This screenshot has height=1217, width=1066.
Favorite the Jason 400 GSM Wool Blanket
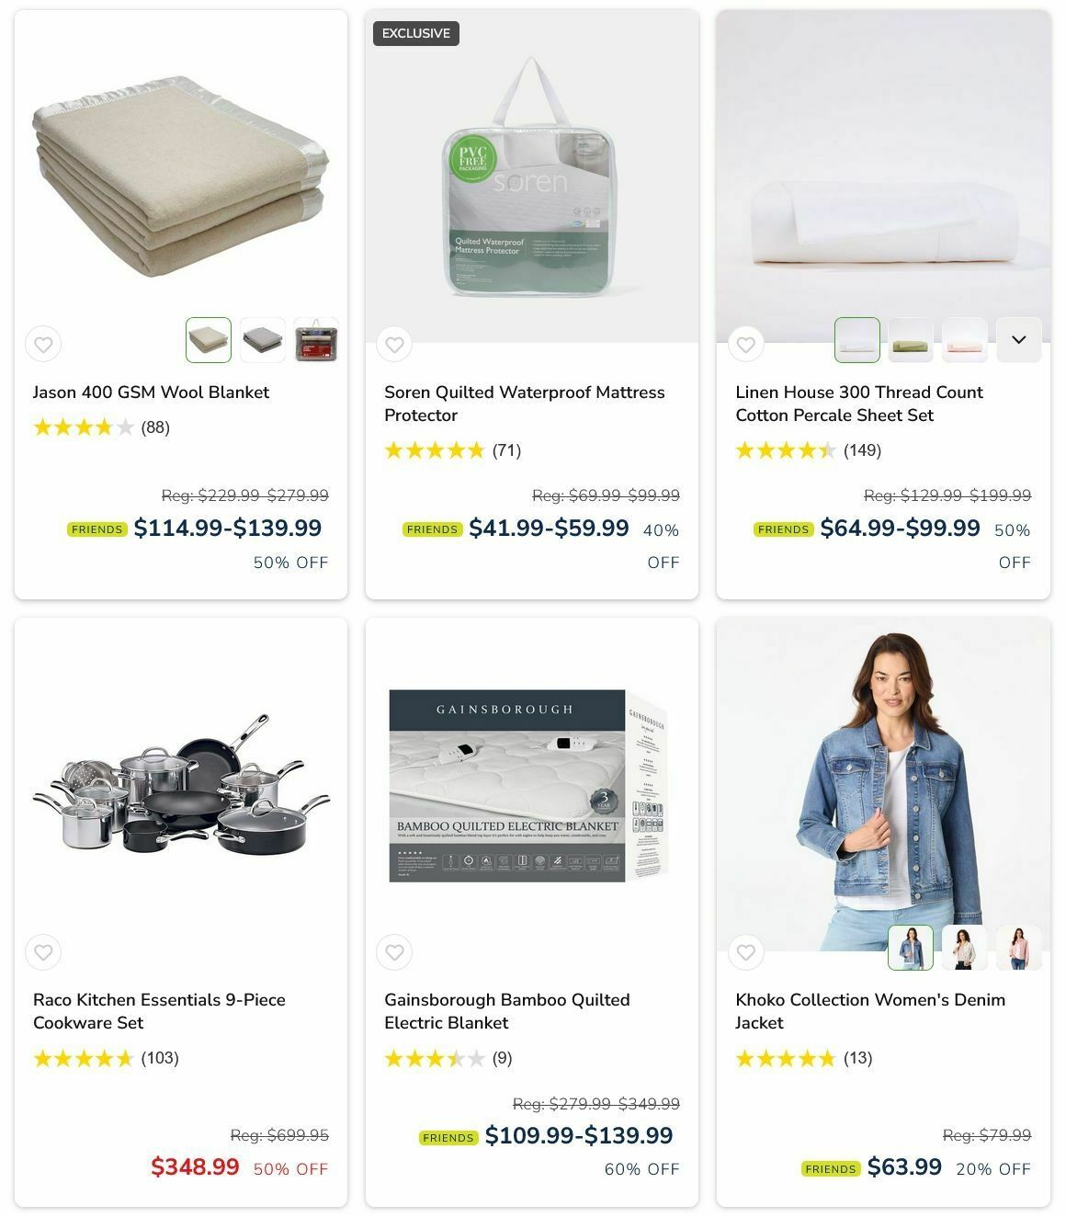43,345
